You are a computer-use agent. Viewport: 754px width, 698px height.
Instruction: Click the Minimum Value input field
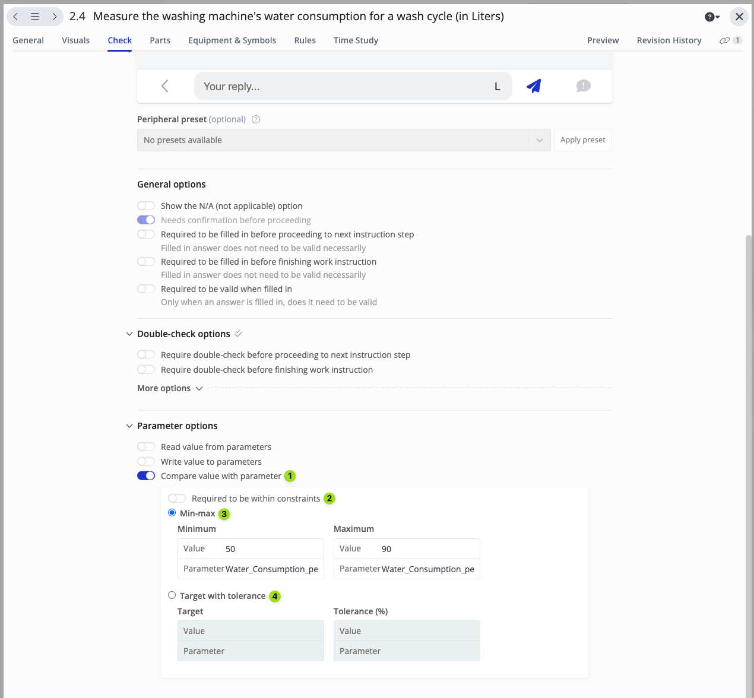[x=272, y=549]
